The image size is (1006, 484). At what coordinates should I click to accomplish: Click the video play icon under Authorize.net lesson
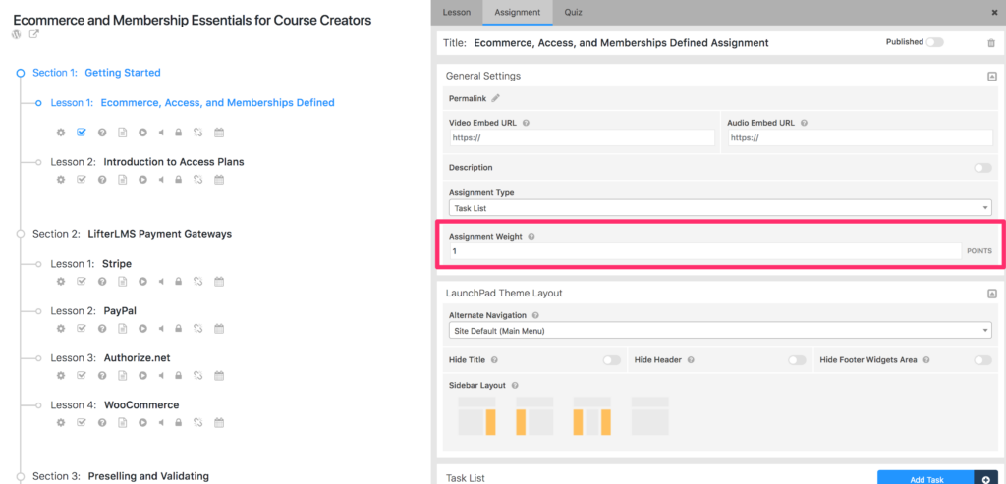pyautogui.click(x=143, y=376)
